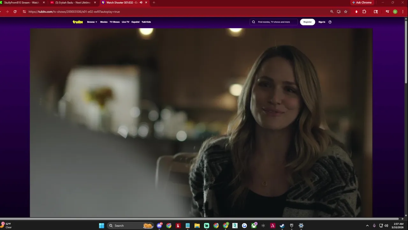This screenshot has width=408, height=230.
Task: Click the Register button
Action: [308, 22]
